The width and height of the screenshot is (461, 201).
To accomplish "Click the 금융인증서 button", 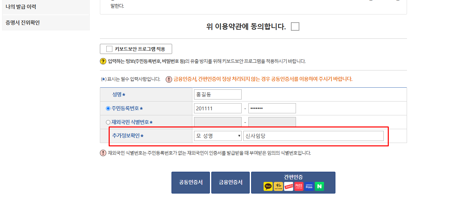I will [x=230, y=182].
